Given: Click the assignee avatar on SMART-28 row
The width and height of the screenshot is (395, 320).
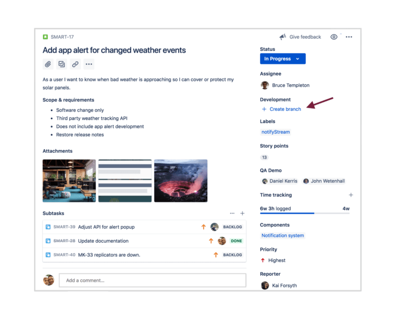Looking at the screenshot, I should [222, 241].
